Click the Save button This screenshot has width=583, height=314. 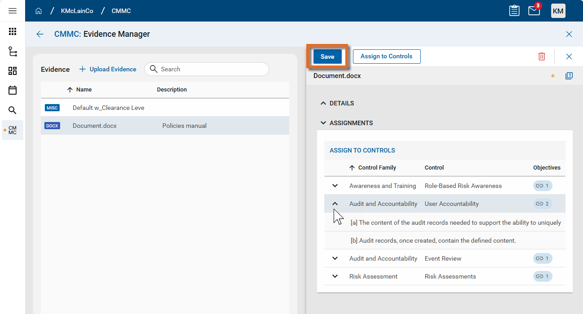pyautogui.click(x=327, y=57)
